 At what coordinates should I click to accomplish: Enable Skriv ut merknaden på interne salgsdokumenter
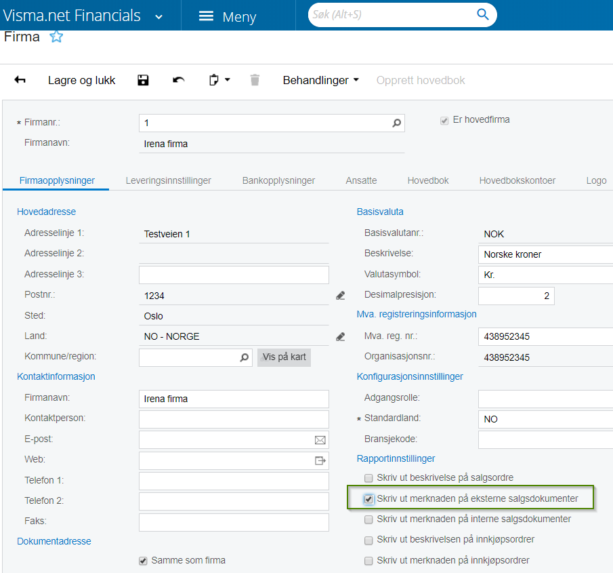pos(368,519)
